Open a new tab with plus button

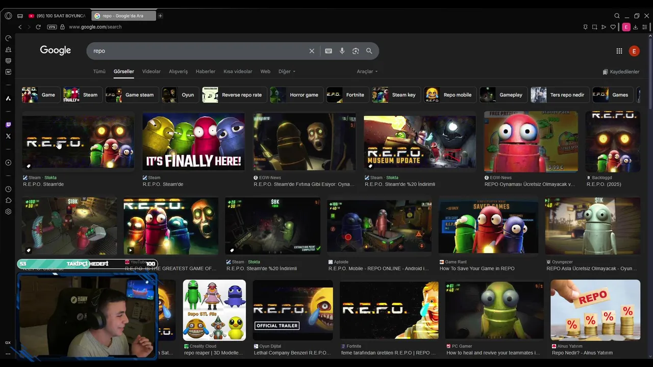point(160,16)
